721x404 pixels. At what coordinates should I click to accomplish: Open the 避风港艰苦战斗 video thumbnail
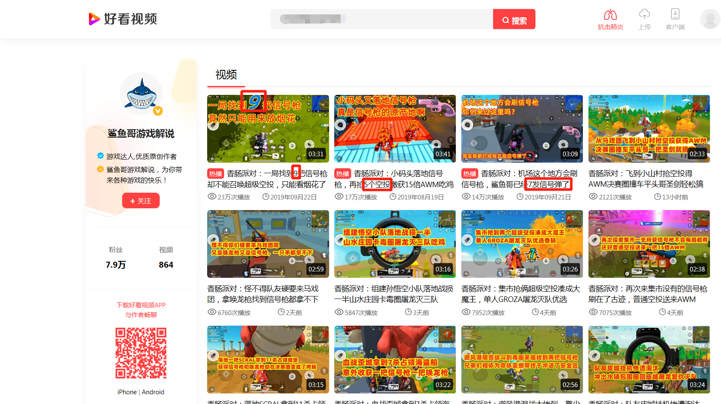click(x=522, y=360)
